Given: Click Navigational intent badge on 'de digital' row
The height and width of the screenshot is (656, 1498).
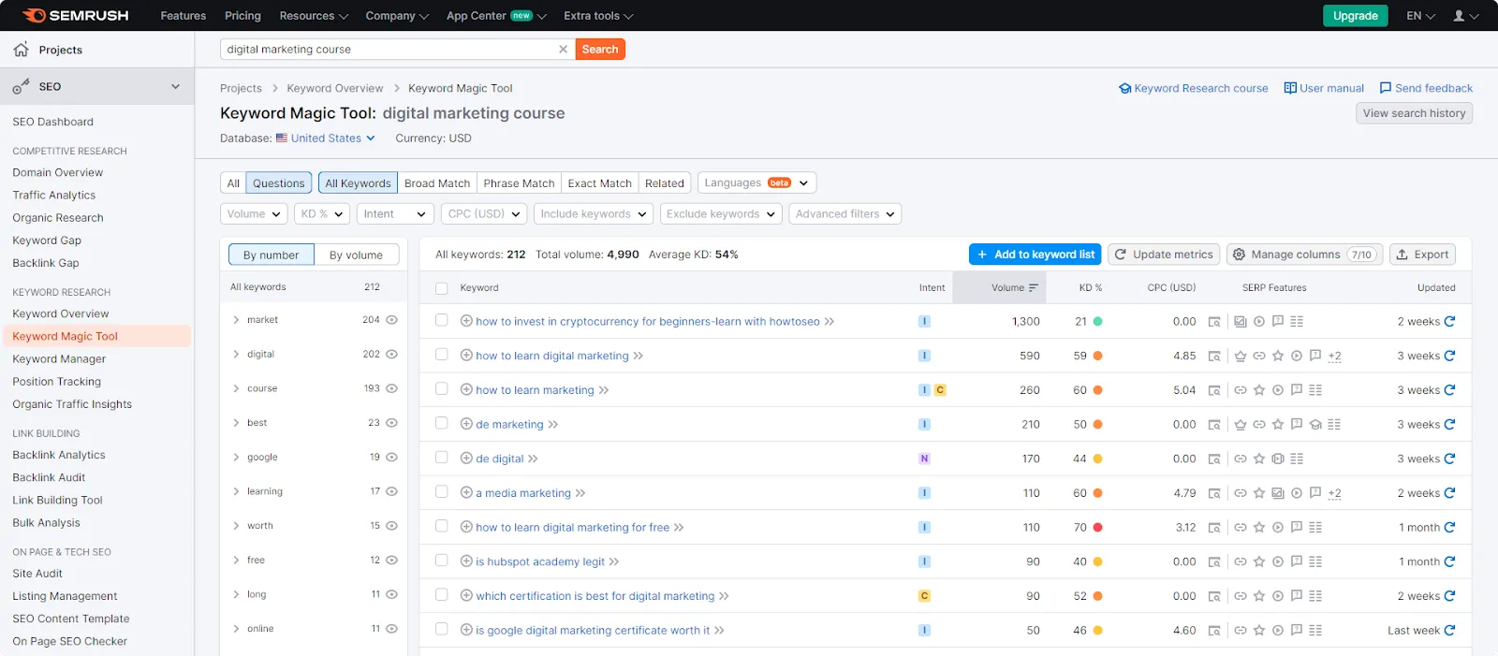Looking at the screenshot, I should tap(924, 459).
